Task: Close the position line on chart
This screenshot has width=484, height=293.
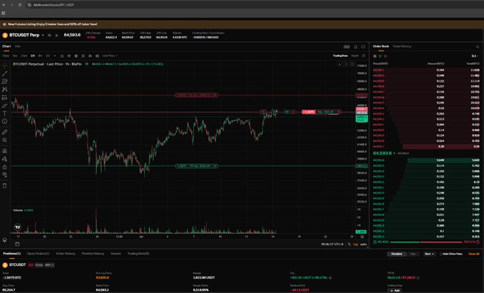Action: point(339,112)
